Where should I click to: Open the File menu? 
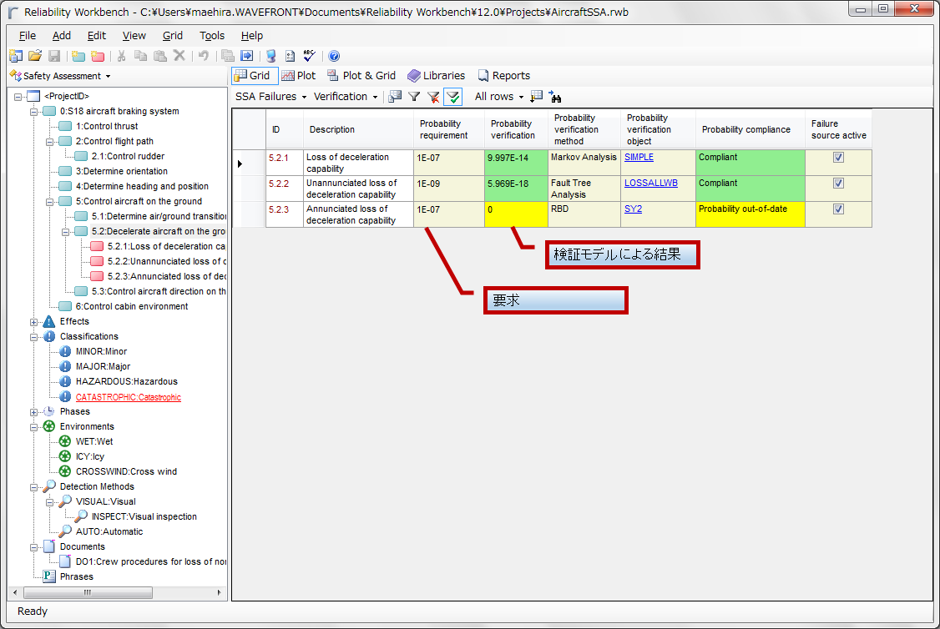[28, 35]
